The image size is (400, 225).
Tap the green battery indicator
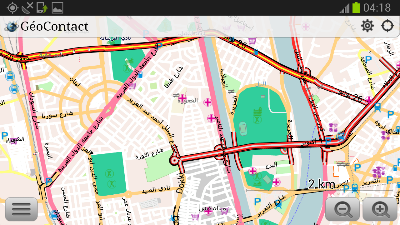(356, 8)
